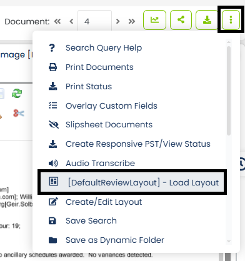
Task: Click the eye-slash slipsheet icon
Action: tap(54, 125)
